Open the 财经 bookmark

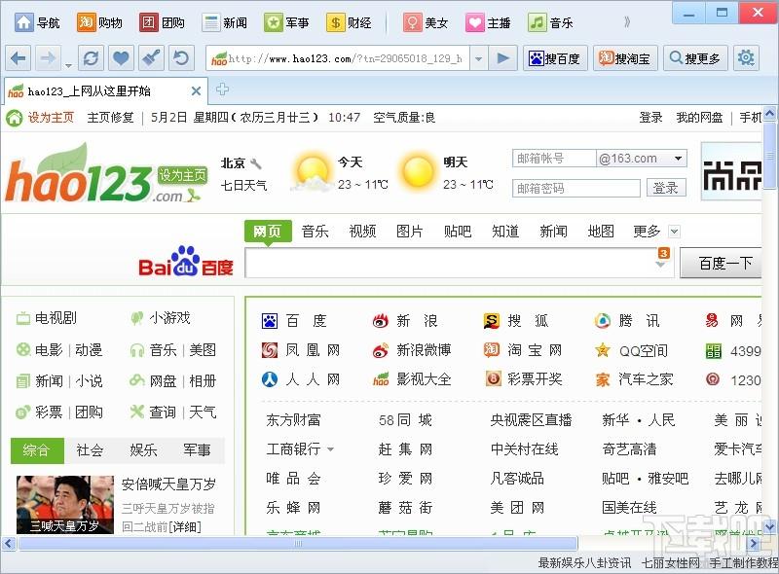(x=349, y=22)
